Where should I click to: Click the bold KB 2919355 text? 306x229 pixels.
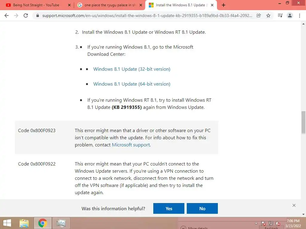tap(127, 107)
